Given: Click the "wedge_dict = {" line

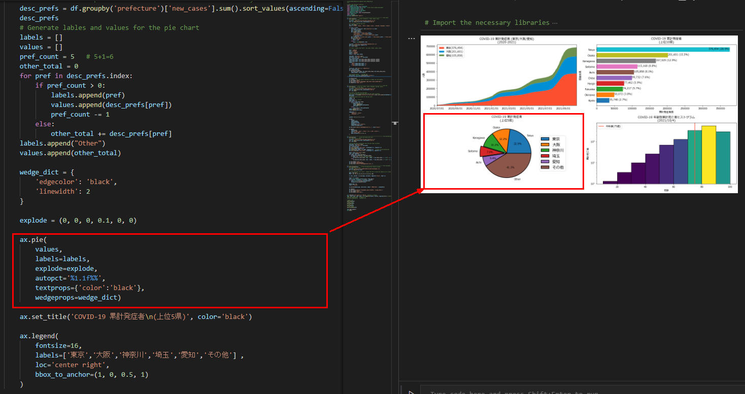Looking at the screenshot, I should tap(47, 172).
